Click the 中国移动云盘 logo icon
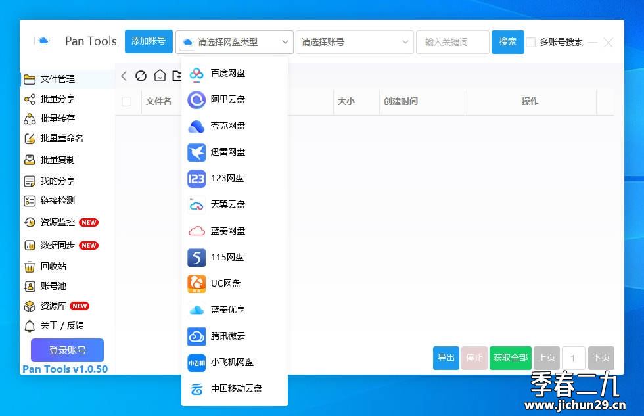644x416 pixels. point(196,389)
